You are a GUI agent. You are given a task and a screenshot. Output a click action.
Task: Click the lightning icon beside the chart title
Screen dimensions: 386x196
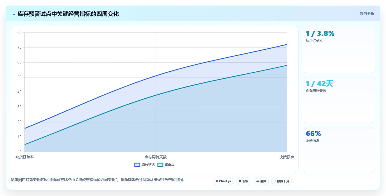coord(13,14)
